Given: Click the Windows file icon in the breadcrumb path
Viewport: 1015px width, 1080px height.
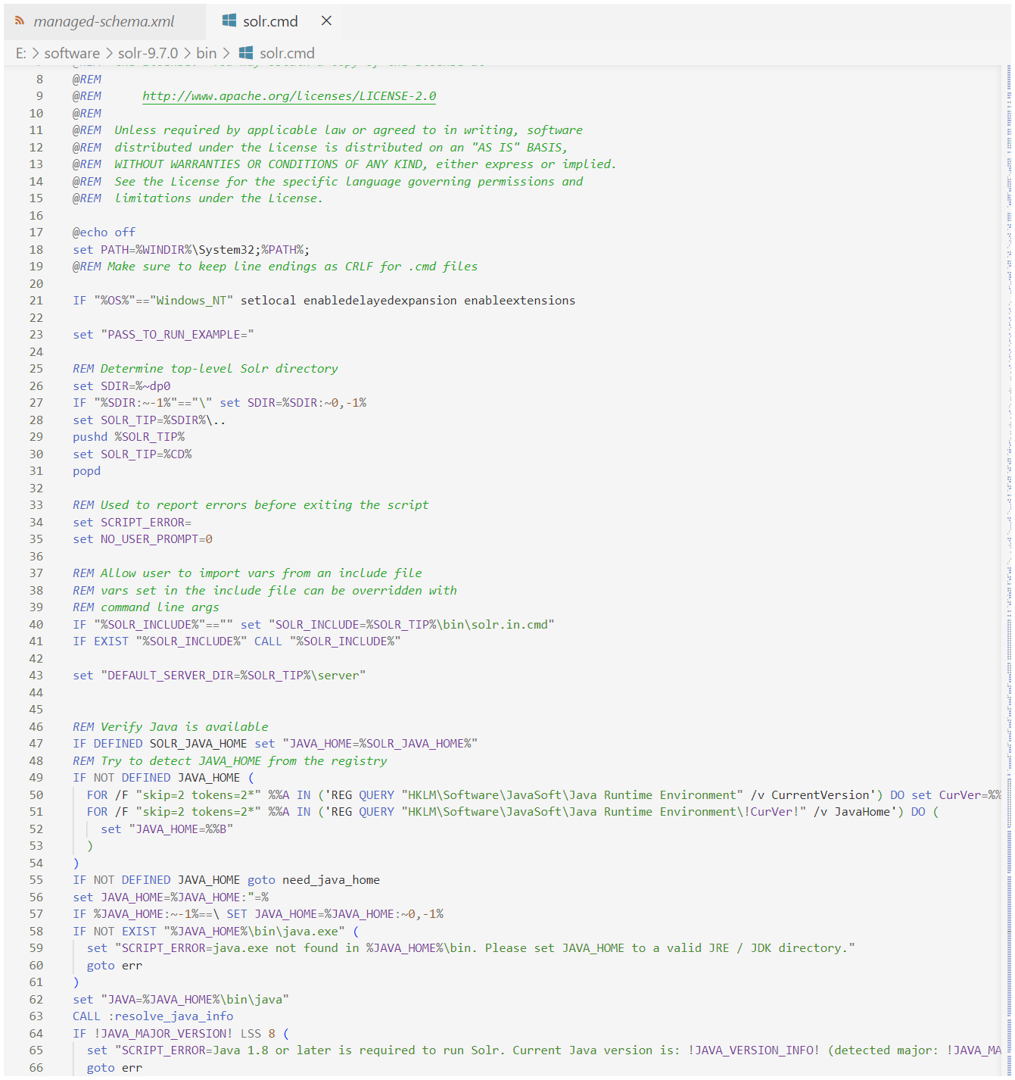Looking at the screenshot, I should [x=246, y=53].
